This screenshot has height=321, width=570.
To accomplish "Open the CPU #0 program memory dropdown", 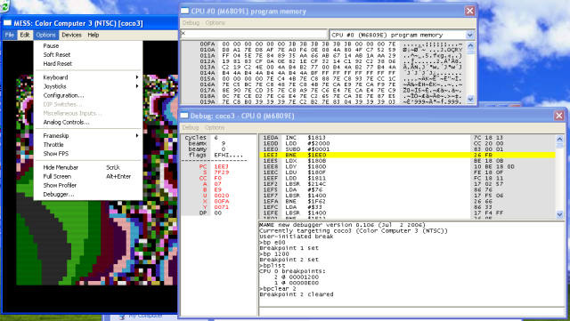I will pyautogui.click(x=469, y=35).
